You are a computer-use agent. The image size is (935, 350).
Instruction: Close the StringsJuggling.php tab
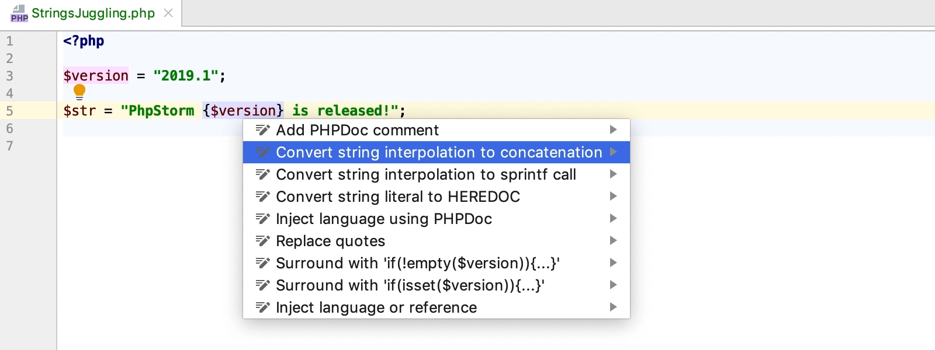pos(168,13)
